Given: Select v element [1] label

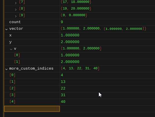Looking at the screenshot, I should pyautogui.click(x=17, y=62).
